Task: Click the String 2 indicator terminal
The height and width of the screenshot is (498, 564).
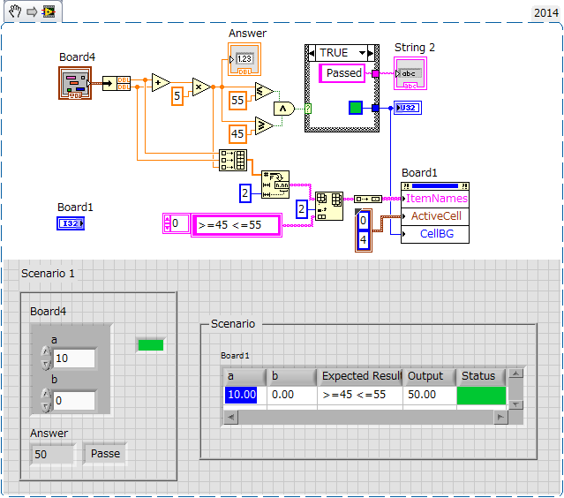Action: point(410,73)
